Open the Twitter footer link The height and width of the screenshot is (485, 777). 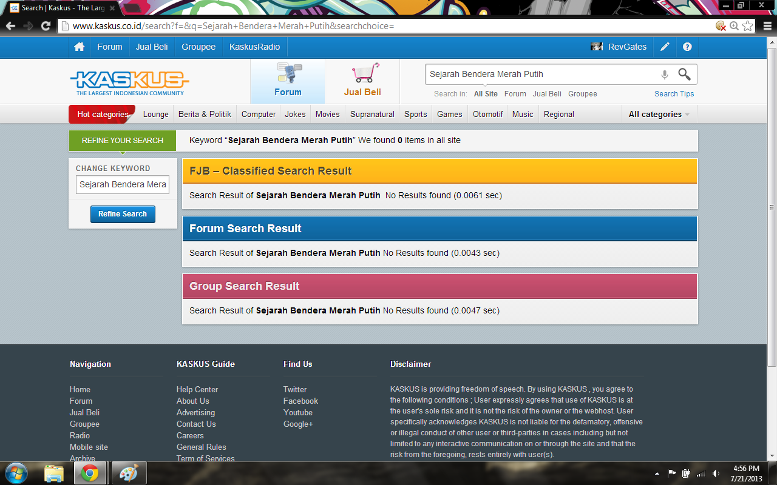[x=295, y=390]
